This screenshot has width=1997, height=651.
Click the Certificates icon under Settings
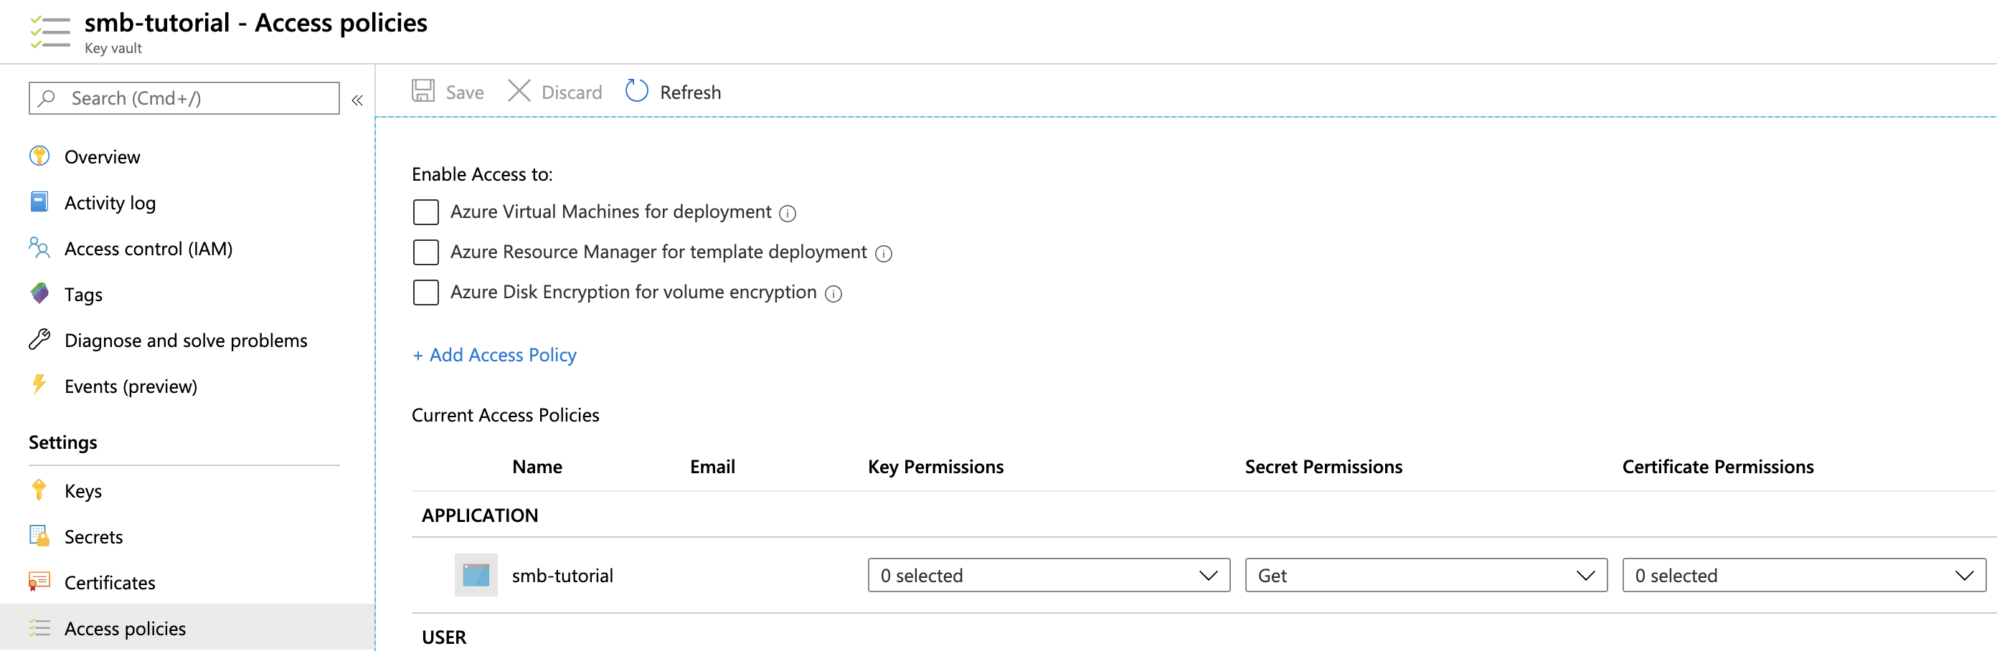(39, 582)
